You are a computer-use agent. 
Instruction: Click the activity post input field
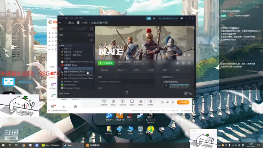tap(126, 82)
